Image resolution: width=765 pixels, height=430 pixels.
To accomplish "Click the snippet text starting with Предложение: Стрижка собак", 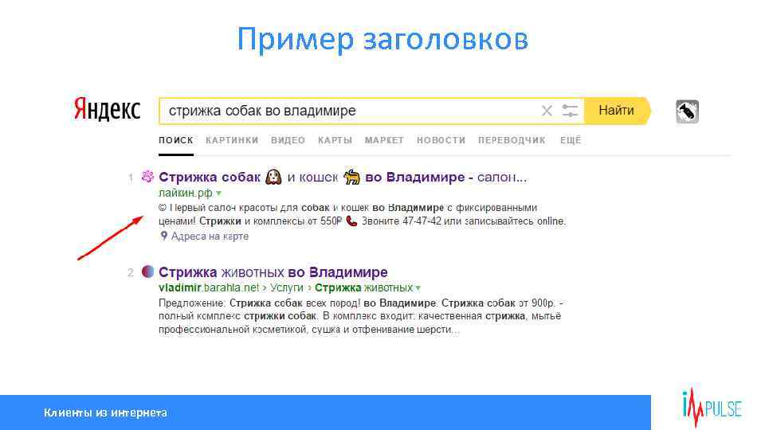I will click(360, 316).
